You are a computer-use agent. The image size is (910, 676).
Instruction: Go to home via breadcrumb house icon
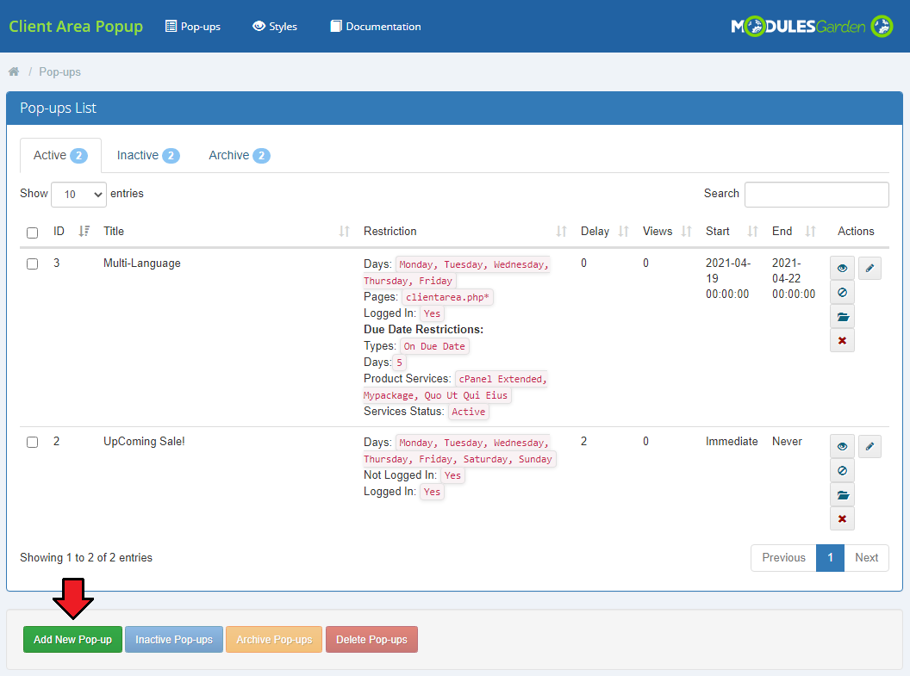[x=14, y=71]
